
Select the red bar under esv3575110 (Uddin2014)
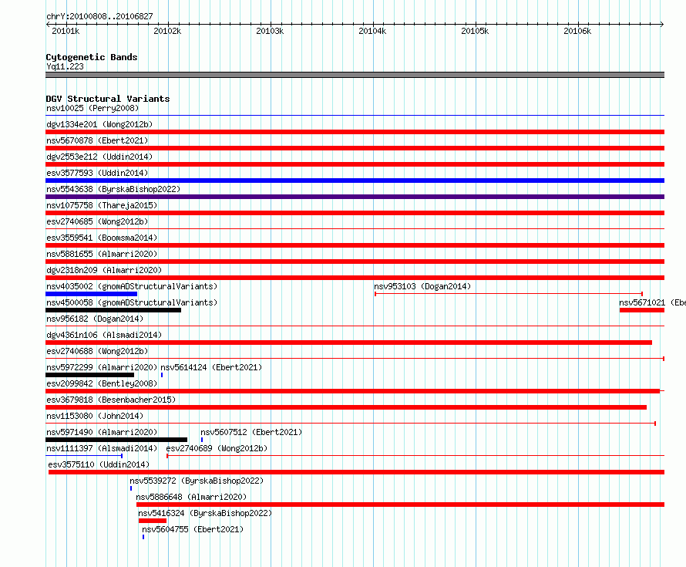(x=357, y=472)
